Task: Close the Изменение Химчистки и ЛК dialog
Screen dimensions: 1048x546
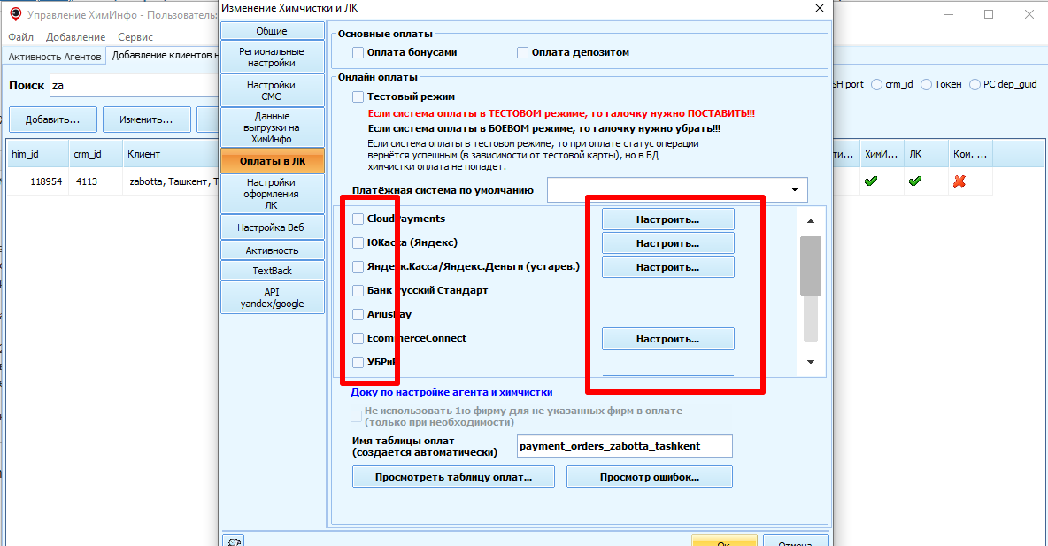Action: coord(818,9)
